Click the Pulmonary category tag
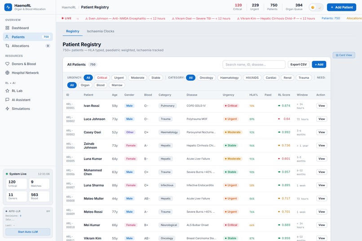The image size is (362, 241). click(168, 106)
